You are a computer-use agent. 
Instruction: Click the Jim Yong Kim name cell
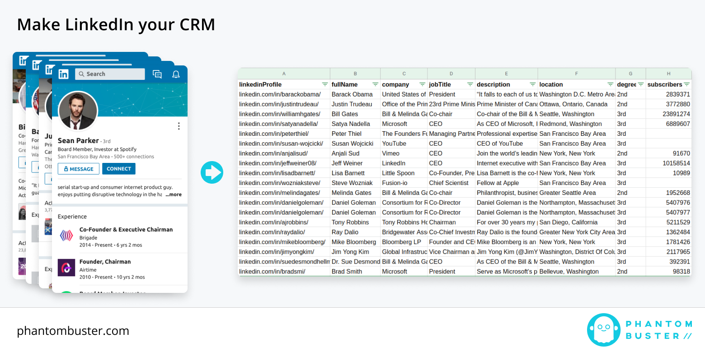click(355, 252)
